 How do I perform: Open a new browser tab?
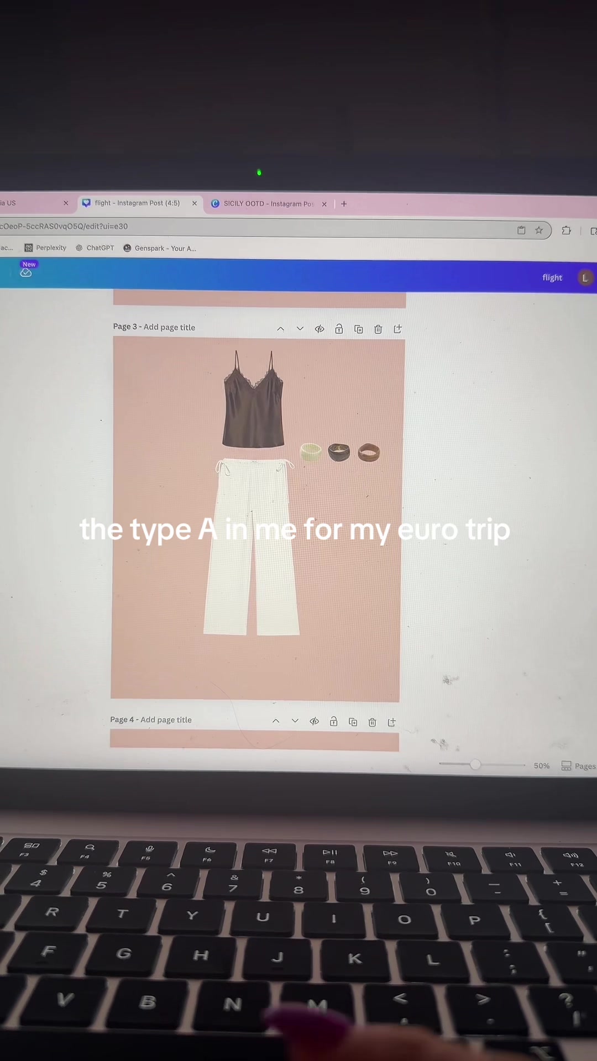344,204
